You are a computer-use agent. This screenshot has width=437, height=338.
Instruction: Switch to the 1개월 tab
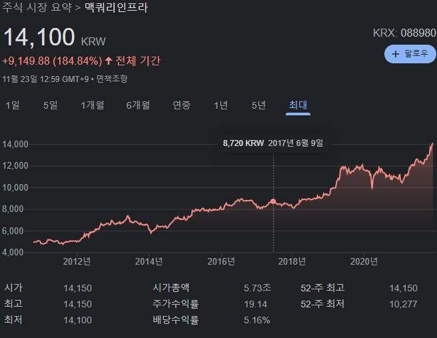[92, 105]
